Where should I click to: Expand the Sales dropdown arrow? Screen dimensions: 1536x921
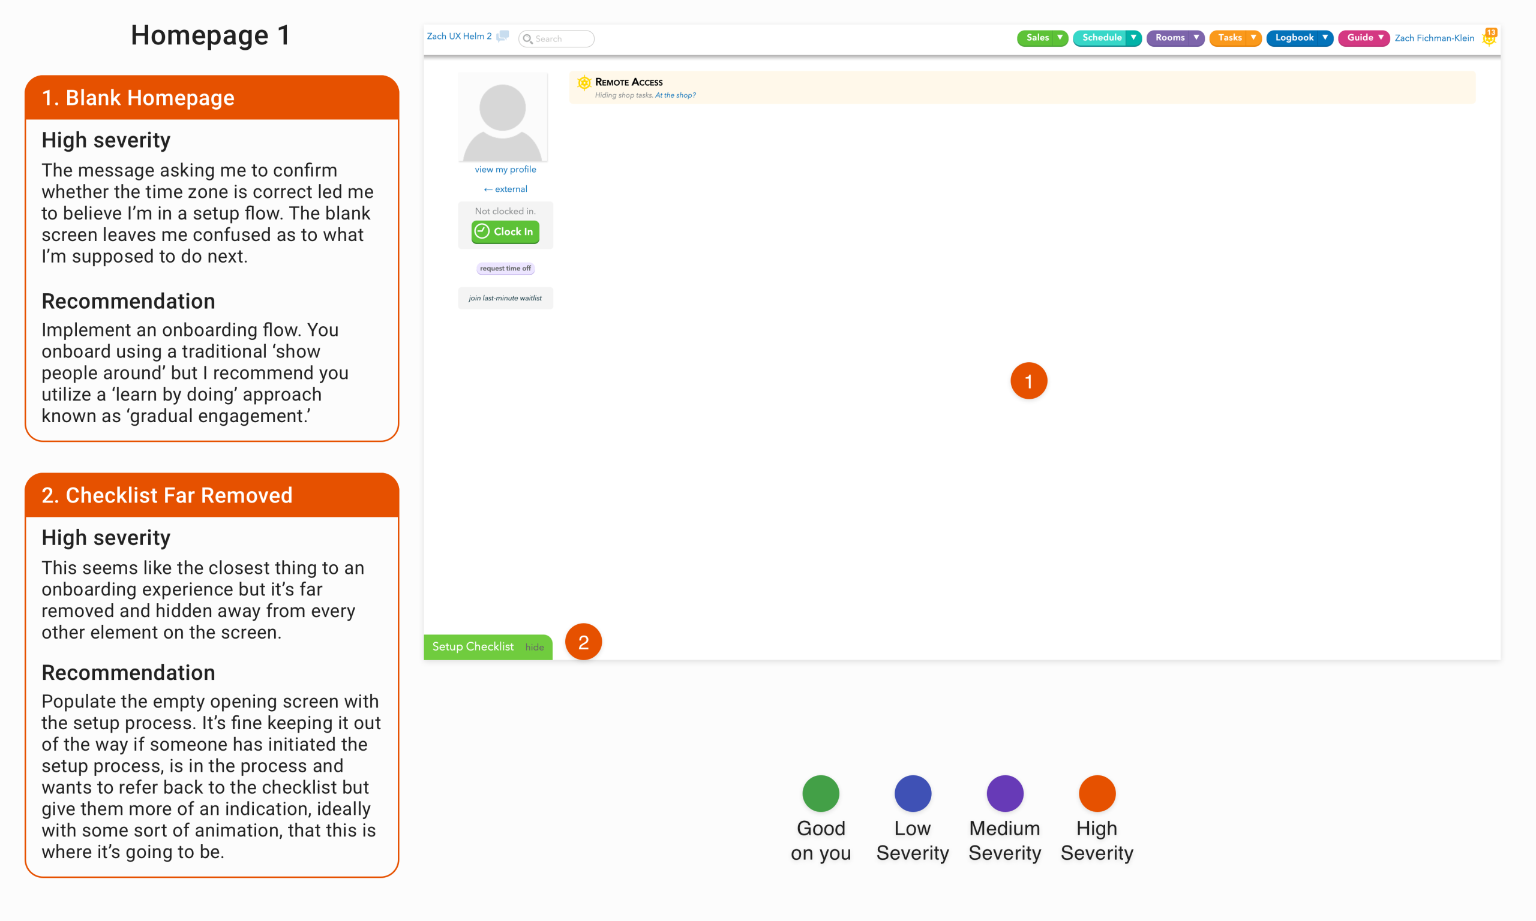tap(1060, 38)
